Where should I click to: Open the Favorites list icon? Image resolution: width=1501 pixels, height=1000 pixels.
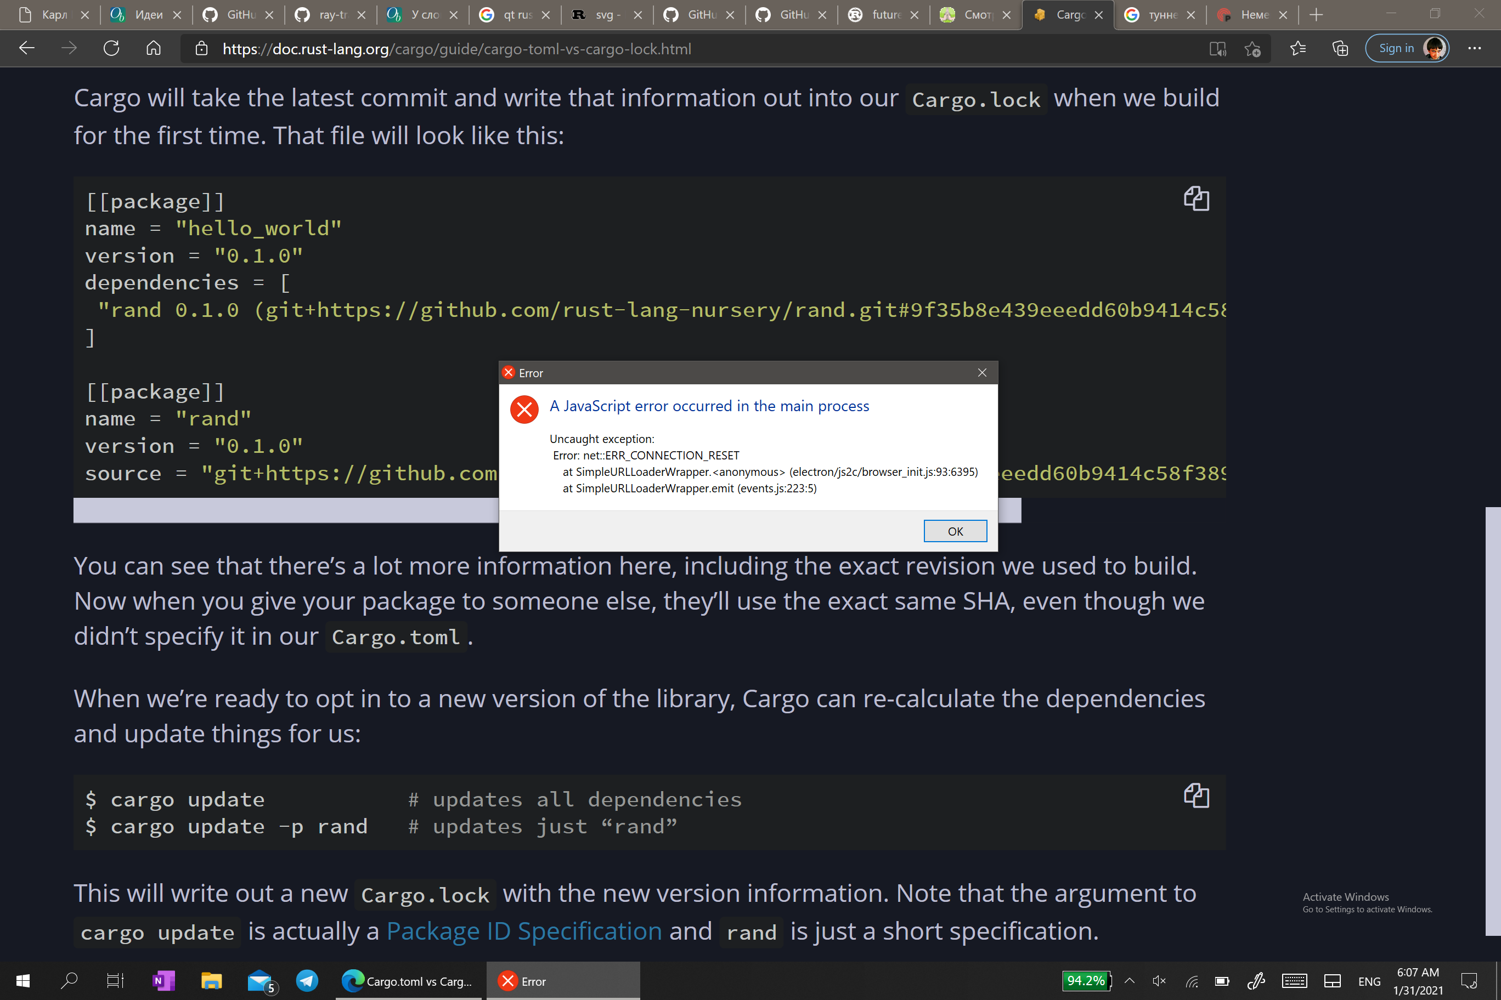tap(1298, 48)
